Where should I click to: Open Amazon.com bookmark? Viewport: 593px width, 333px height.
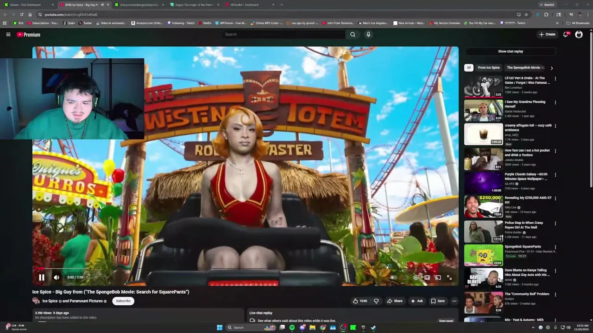click(147, 23)
